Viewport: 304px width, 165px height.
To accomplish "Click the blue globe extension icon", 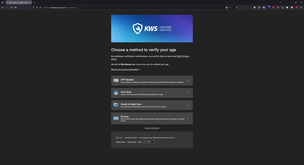I will [x=254, y=8].
